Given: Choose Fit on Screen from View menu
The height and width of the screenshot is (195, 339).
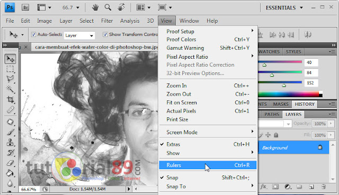Looking at the screenshot, I should click(x=208, y=103).
